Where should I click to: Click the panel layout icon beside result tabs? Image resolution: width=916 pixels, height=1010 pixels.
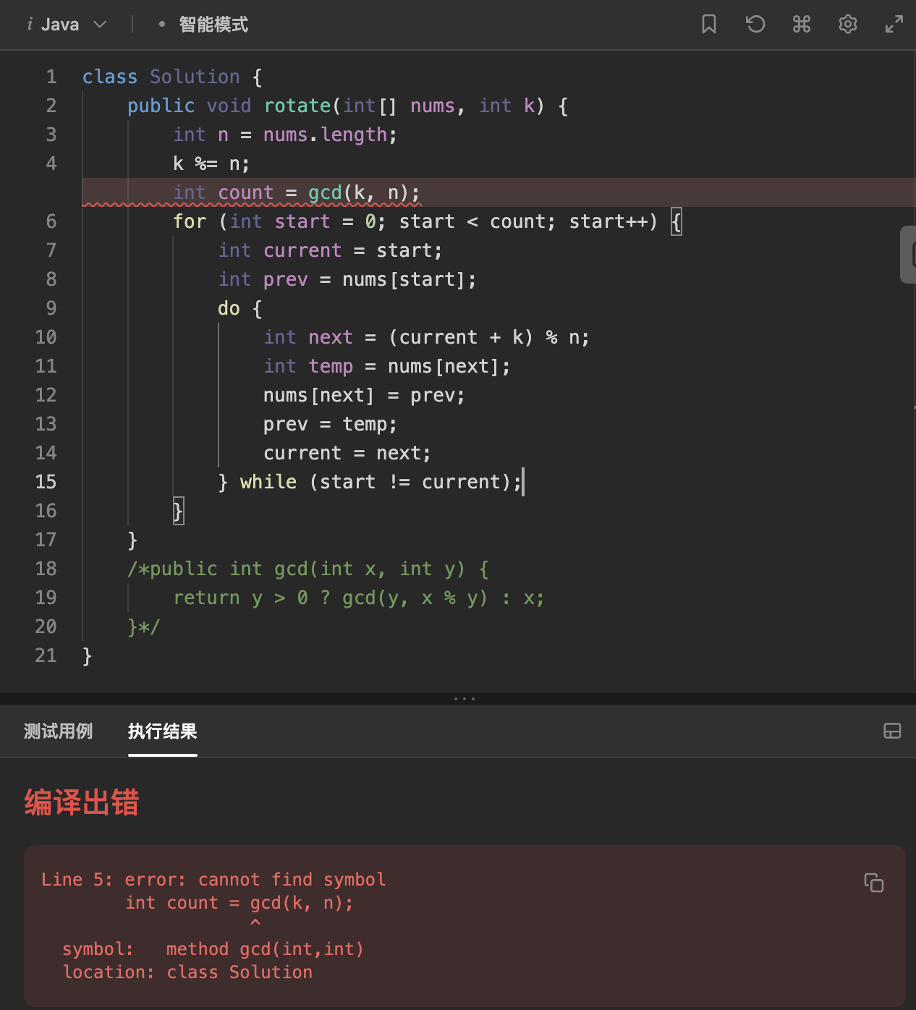[x=892, y=731]
